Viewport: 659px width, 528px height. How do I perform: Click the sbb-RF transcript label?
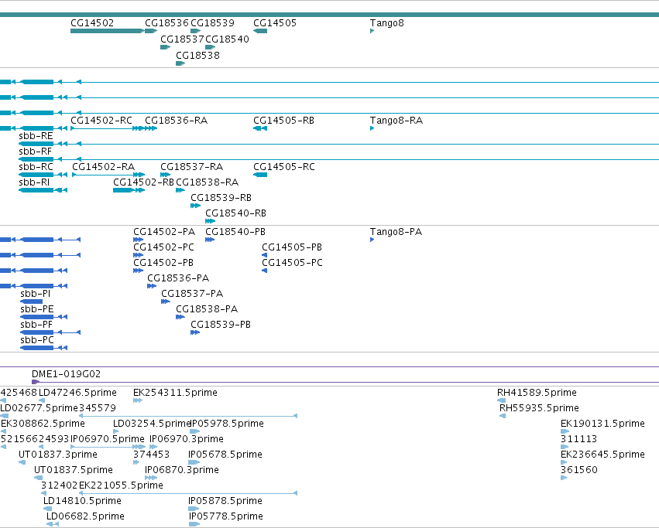36,152
